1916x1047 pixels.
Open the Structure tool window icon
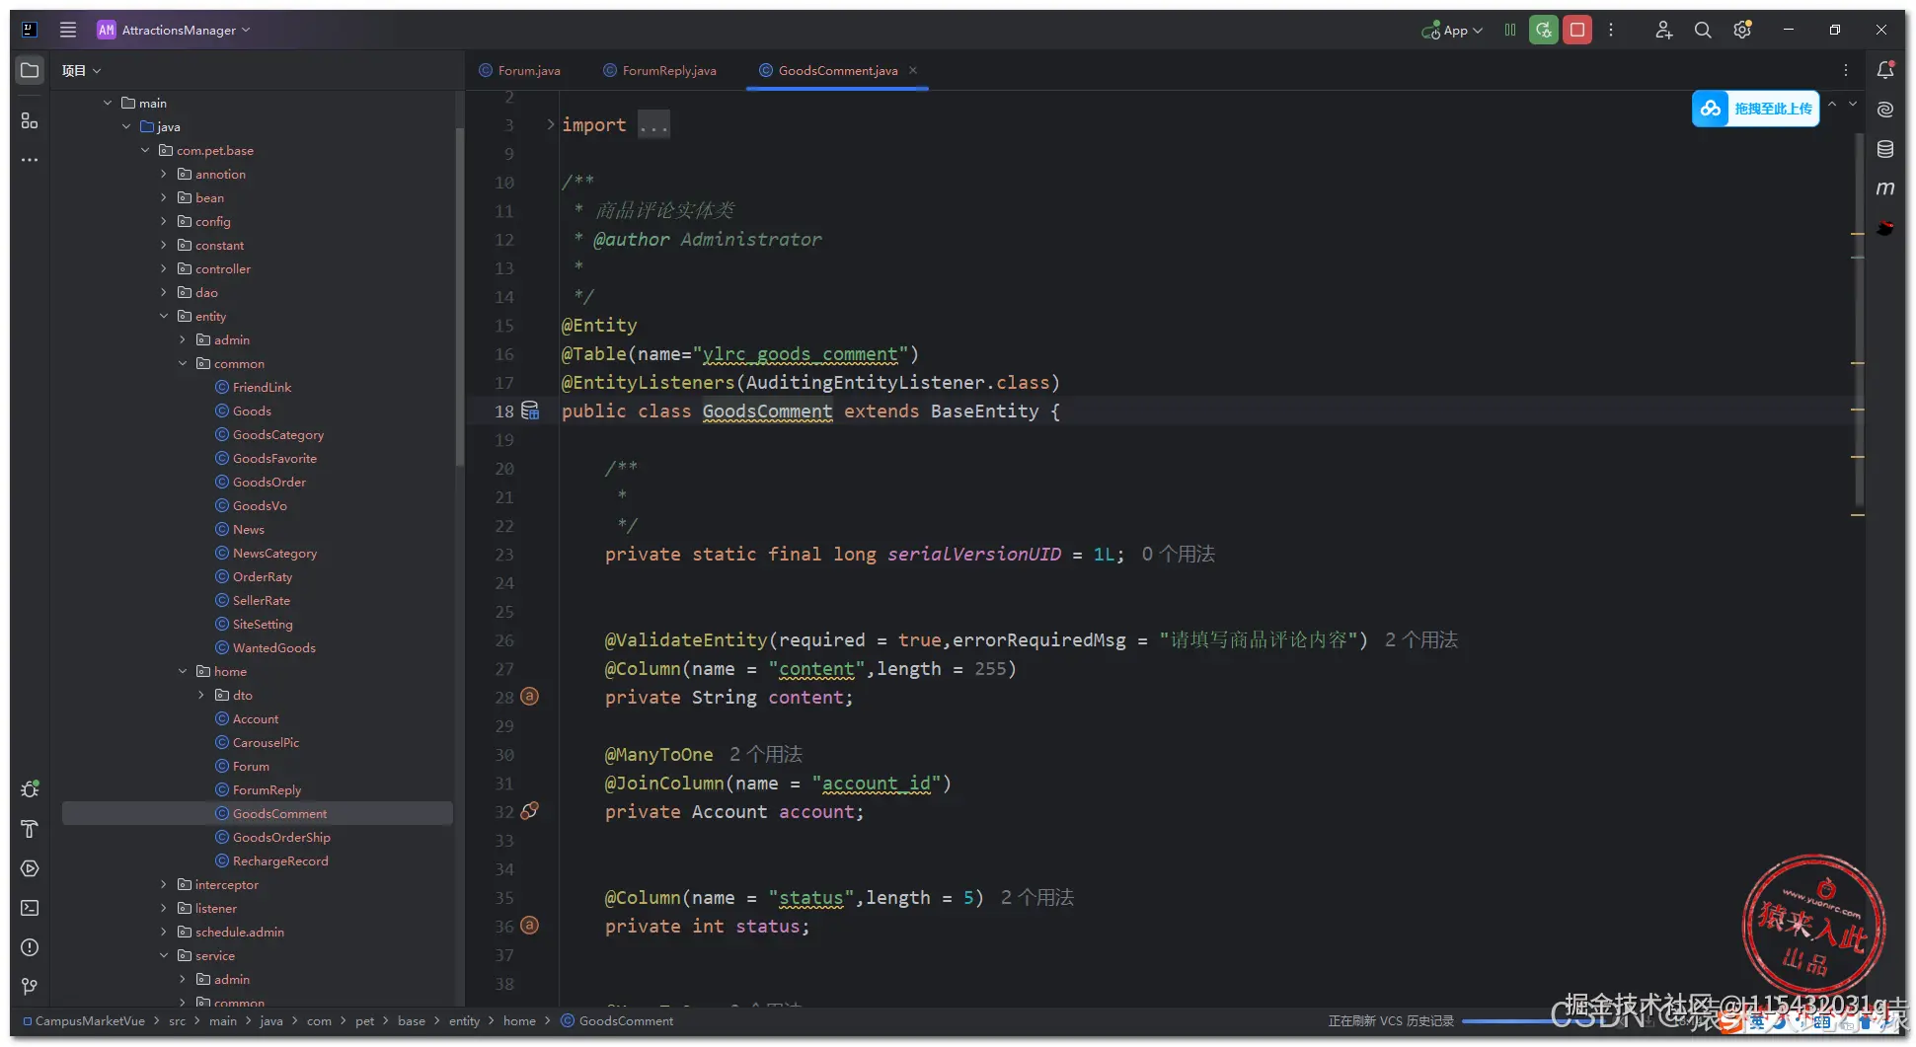(30, 120)
